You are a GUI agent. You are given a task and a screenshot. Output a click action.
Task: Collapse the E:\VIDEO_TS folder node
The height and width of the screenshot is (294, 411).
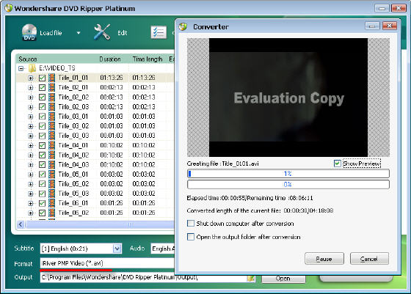(21, 69)
